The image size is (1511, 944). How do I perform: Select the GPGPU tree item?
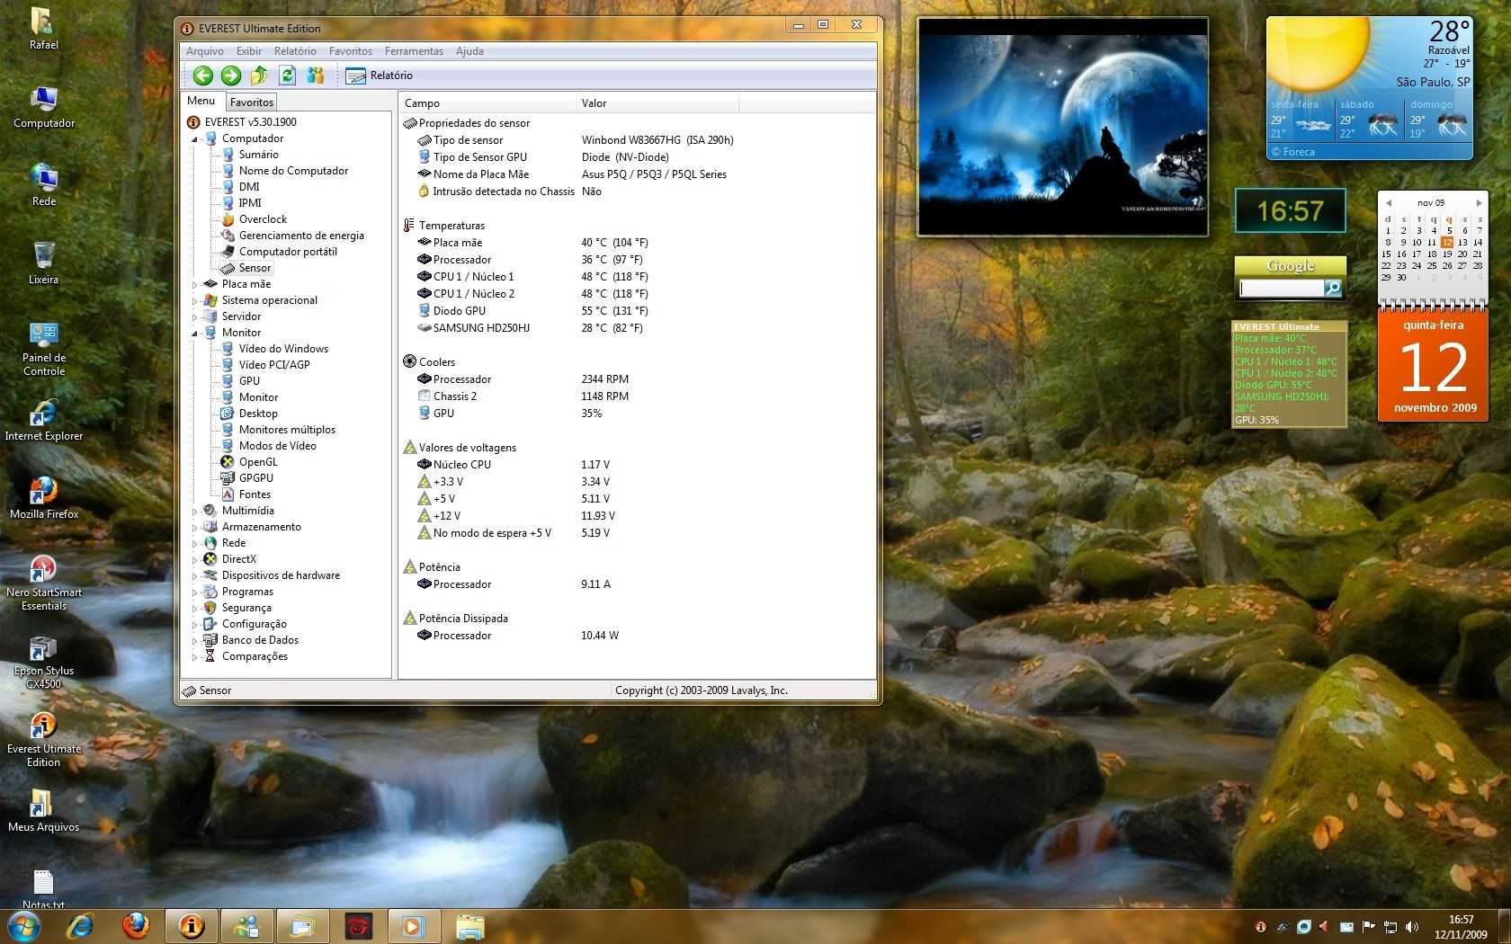coord(255,478)
